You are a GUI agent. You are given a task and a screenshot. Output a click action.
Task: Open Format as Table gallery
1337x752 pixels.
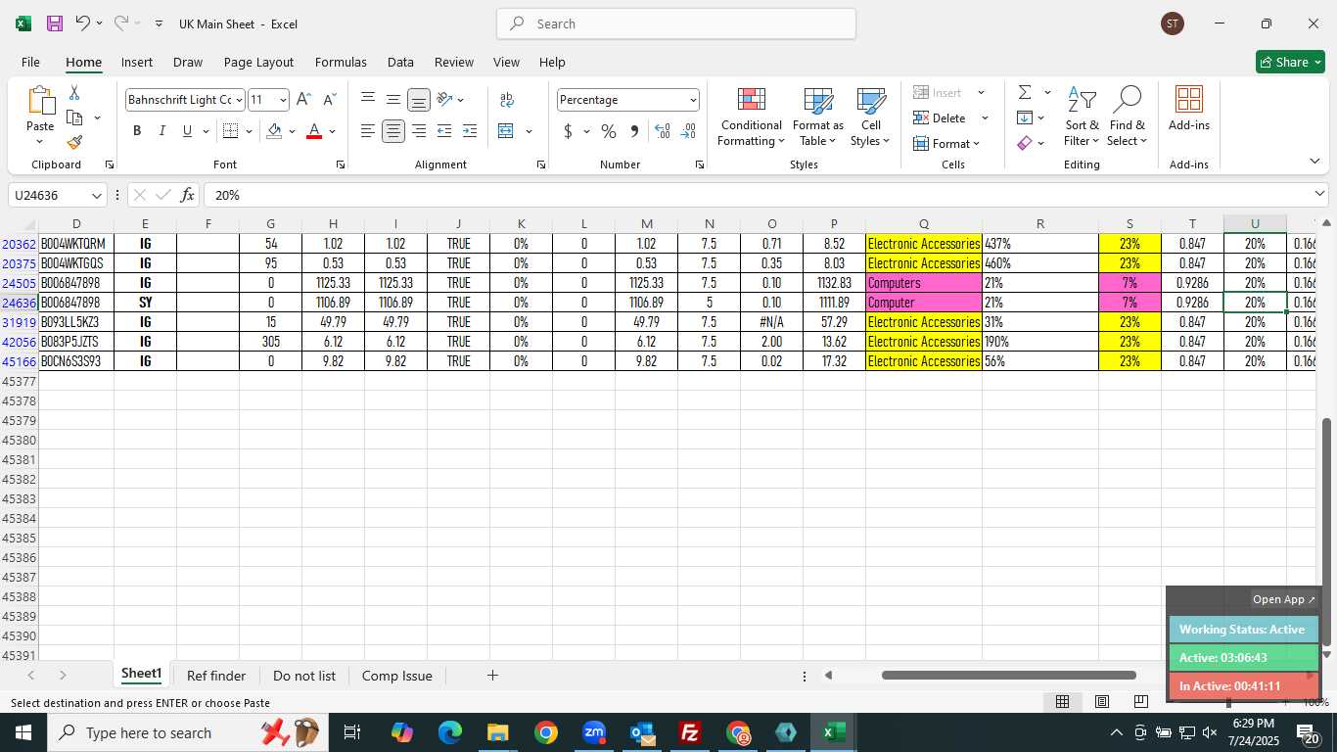[817, 117]
